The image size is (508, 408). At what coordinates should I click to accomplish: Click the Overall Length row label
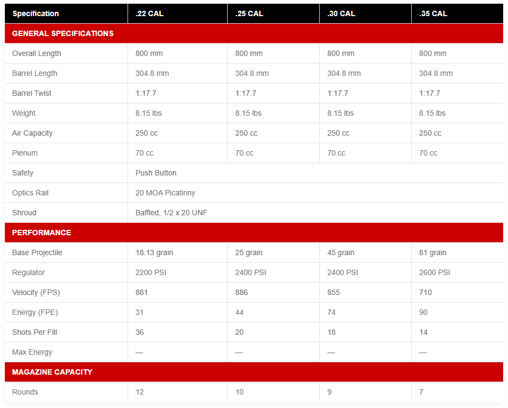[37, 53]
